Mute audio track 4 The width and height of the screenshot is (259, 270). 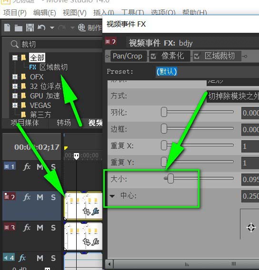point(40,258)
